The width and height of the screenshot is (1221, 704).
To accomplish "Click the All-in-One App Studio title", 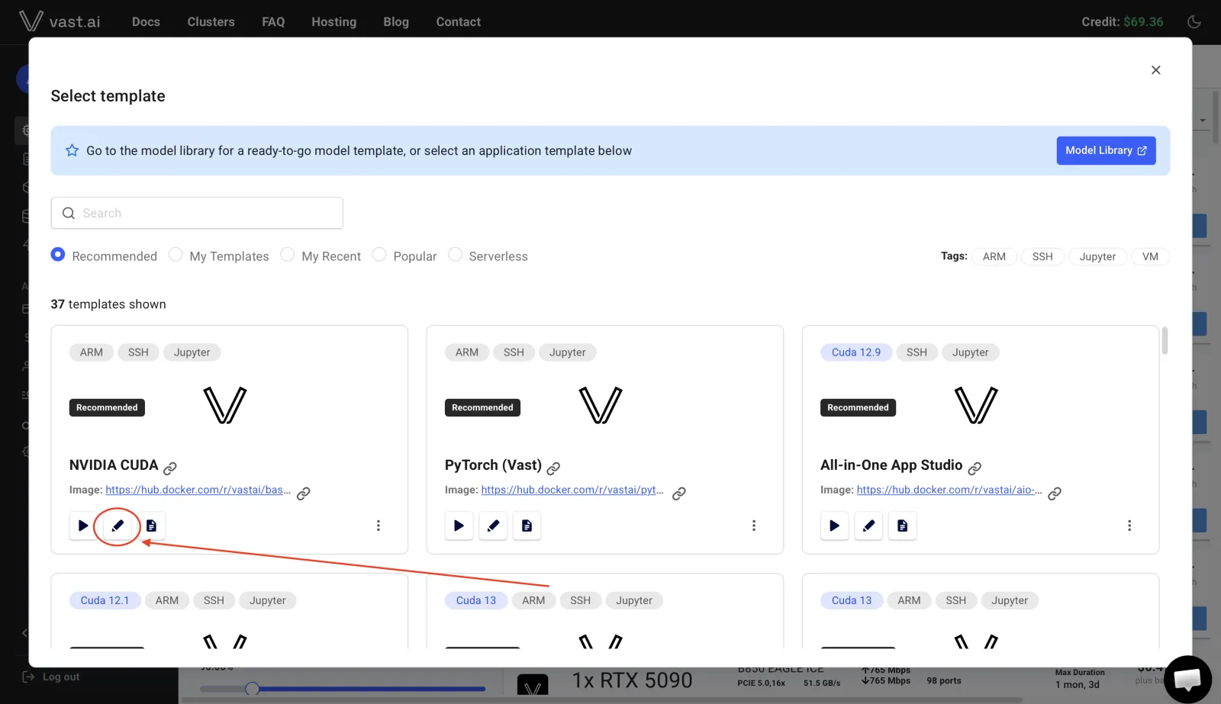I will [891, 465].
